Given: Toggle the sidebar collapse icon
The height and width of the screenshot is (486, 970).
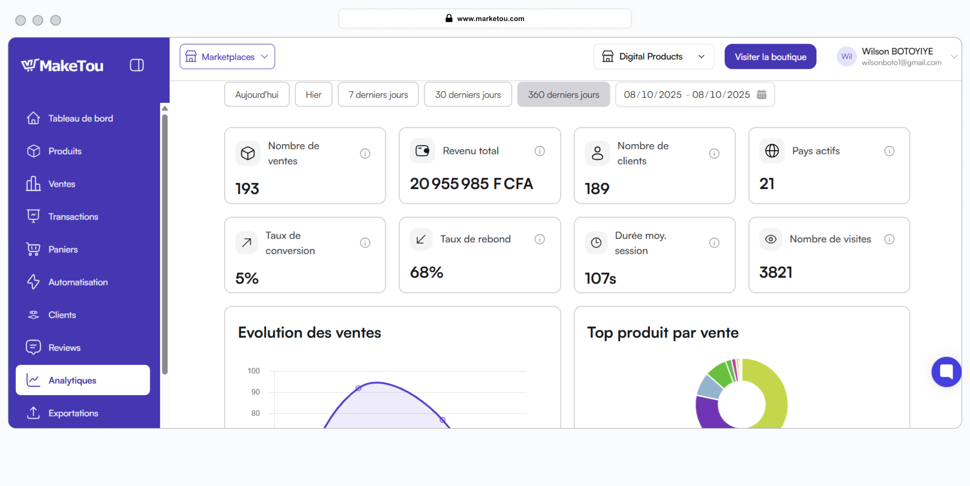Looking at the screenshot, I should point(137,65).
